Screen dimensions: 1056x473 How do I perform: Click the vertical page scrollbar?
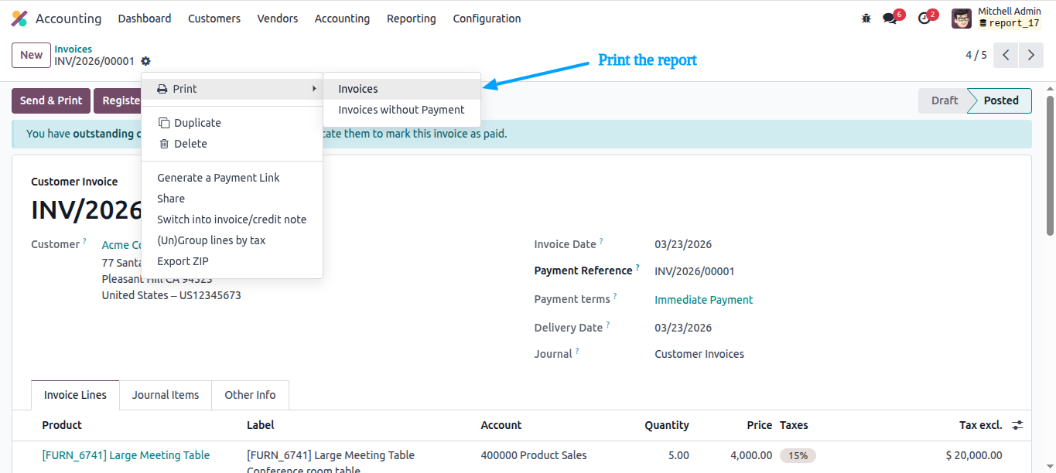pos(1050,165)
